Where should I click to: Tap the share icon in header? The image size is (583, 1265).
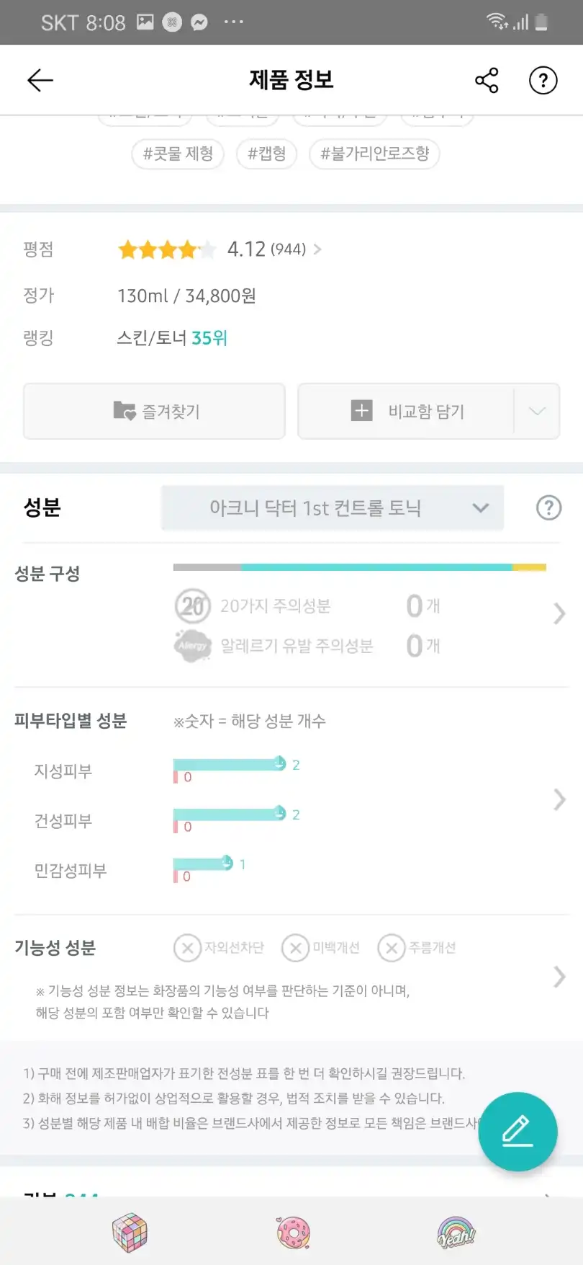487,80
